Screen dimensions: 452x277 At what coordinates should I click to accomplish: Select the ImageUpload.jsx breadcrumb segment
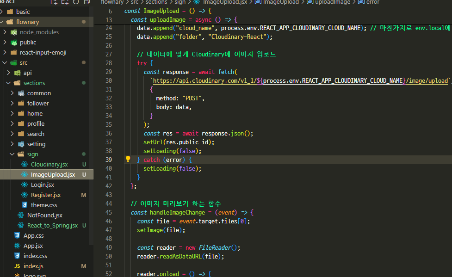pos(225,2)
